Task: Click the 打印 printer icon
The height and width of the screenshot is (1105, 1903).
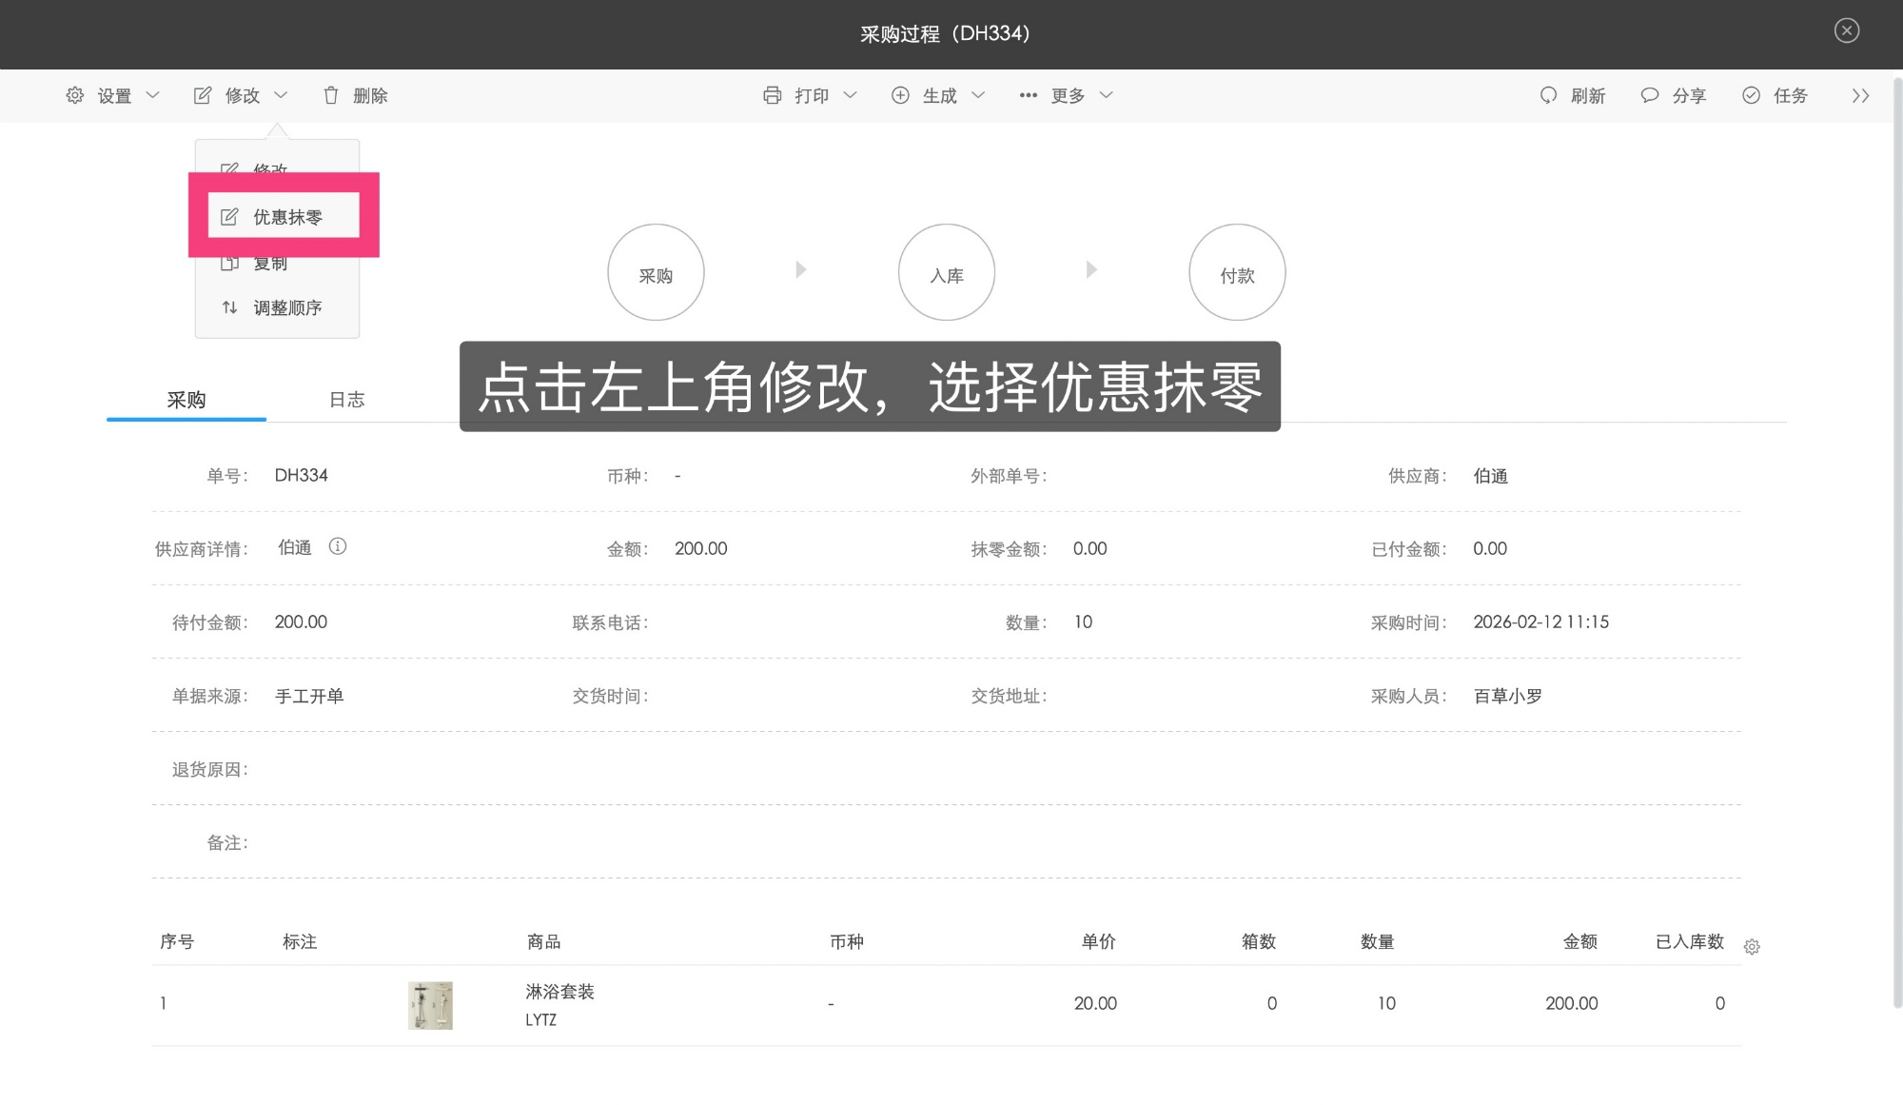Action: point(773,95)
